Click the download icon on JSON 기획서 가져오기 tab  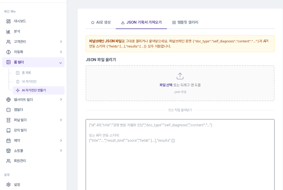123,23
